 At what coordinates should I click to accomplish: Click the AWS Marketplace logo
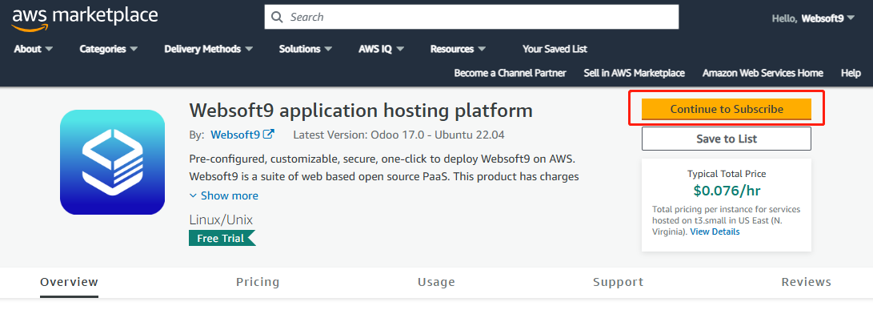pyautogui.click(x=85, y=18)
